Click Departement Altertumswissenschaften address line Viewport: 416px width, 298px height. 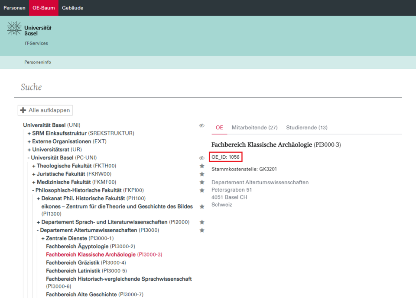pyautogui.click(x=260, y=183)
